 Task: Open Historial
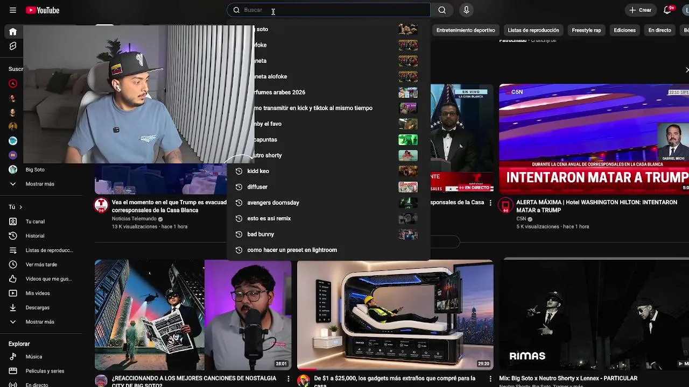coord(35,235)
